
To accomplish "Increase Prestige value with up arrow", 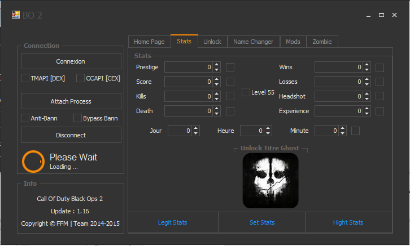I will [216, 65].
